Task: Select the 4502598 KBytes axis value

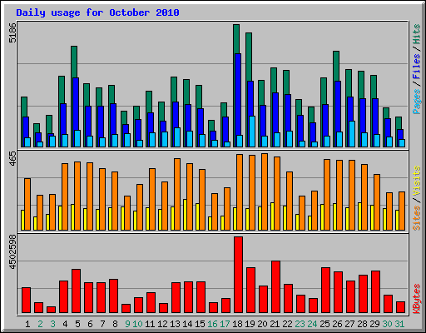Action: point(12,252)
